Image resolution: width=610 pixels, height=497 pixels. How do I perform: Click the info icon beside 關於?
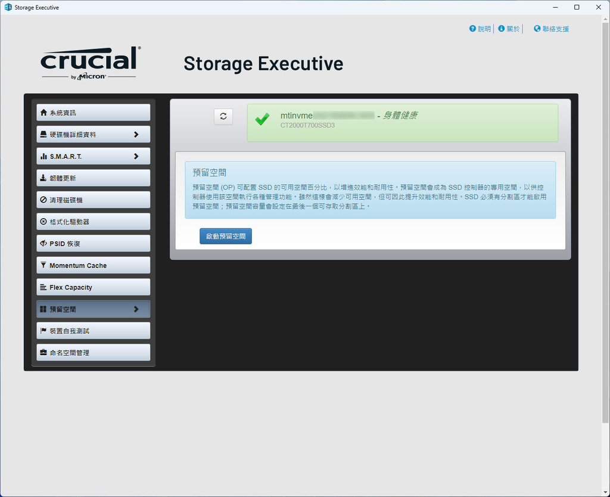(x=501, y=29)
